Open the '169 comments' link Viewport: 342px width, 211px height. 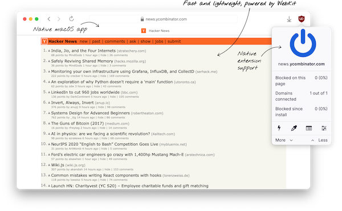coord(119,76)
